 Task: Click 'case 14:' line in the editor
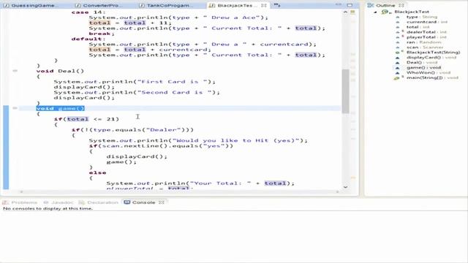88,12
